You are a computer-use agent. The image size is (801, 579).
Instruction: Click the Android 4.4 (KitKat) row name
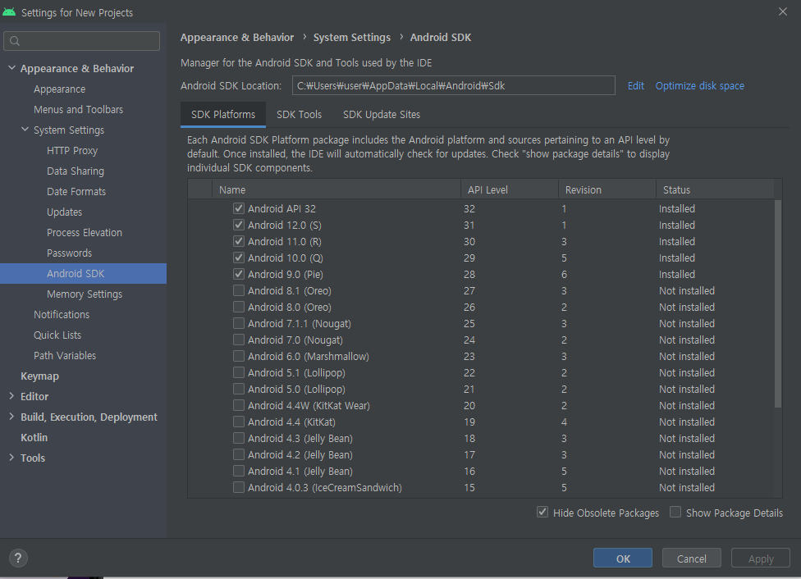click(x=291, y=422)
